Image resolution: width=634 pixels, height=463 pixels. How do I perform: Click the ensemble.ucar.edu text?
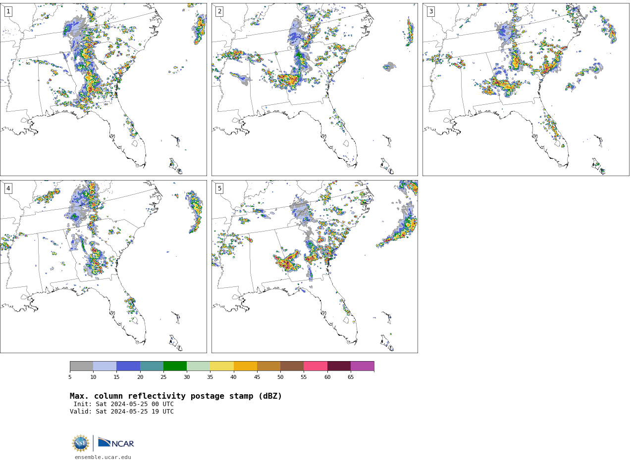(103, 458)
